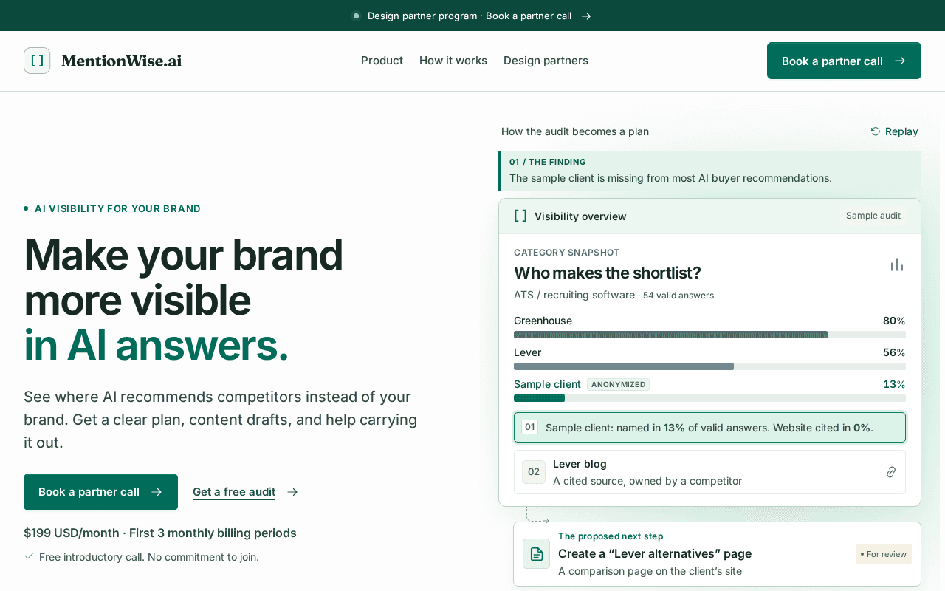Click the arrow icon in the top banner
The height and width of the screenshot is (591, 945).
point(586,16)
